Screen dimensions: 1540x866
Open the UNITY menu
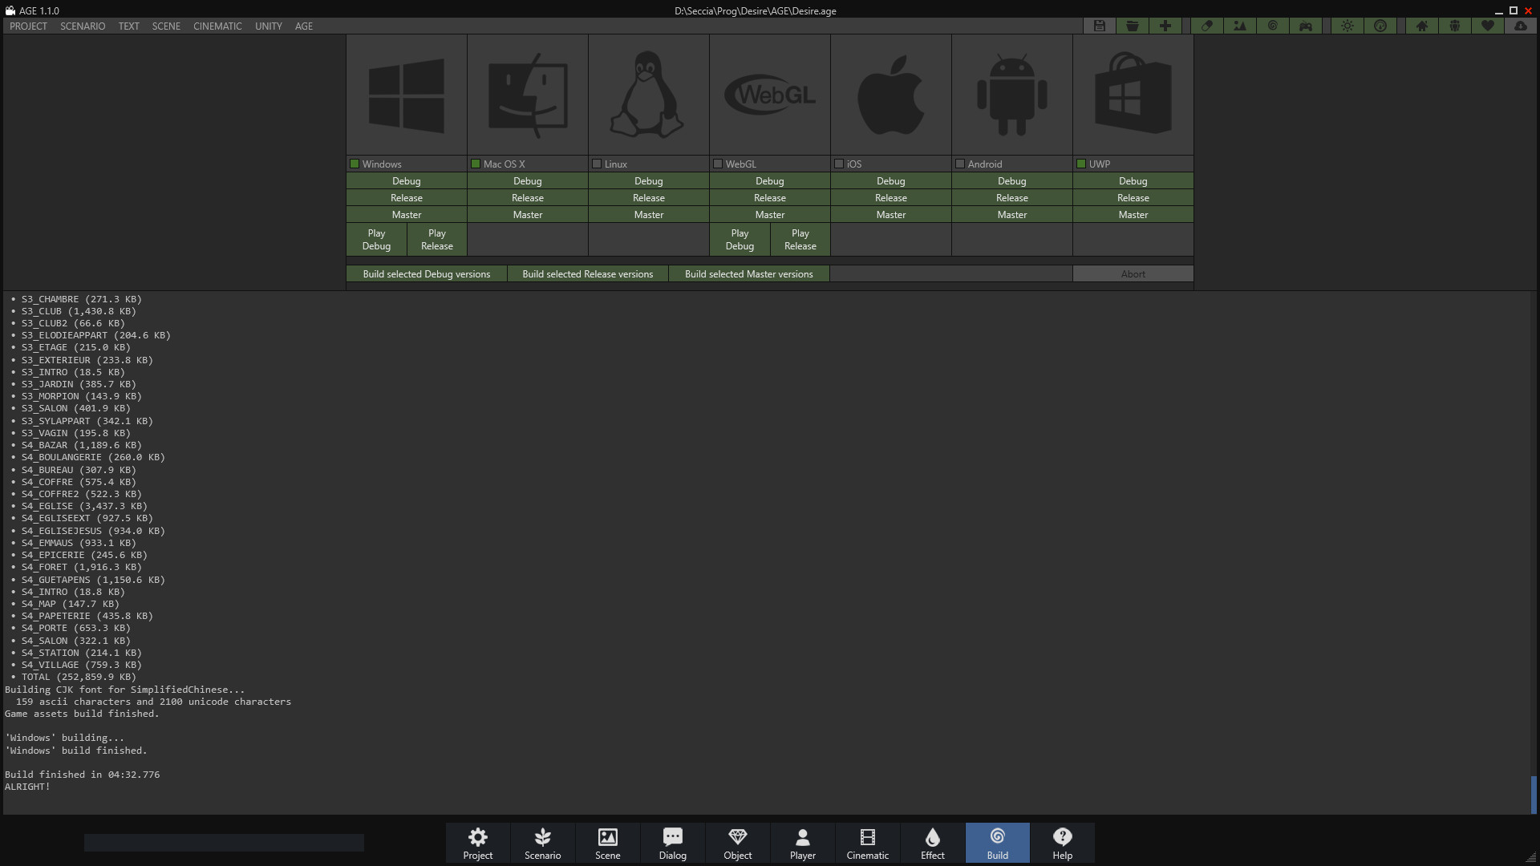(268, 26)
